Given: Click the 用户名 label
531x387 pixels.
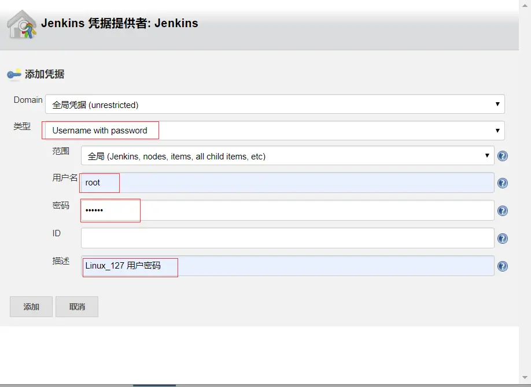Looking at the screenshot, I should point(65,178).
